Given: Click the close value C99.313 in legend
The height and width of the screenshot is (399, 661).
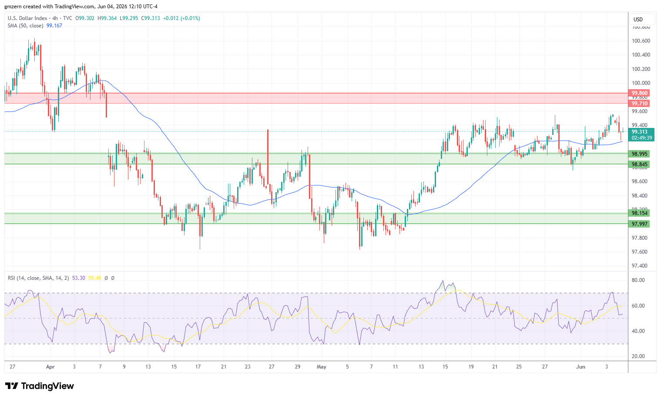Looking at the screenshot, I should tap(151, 18).
